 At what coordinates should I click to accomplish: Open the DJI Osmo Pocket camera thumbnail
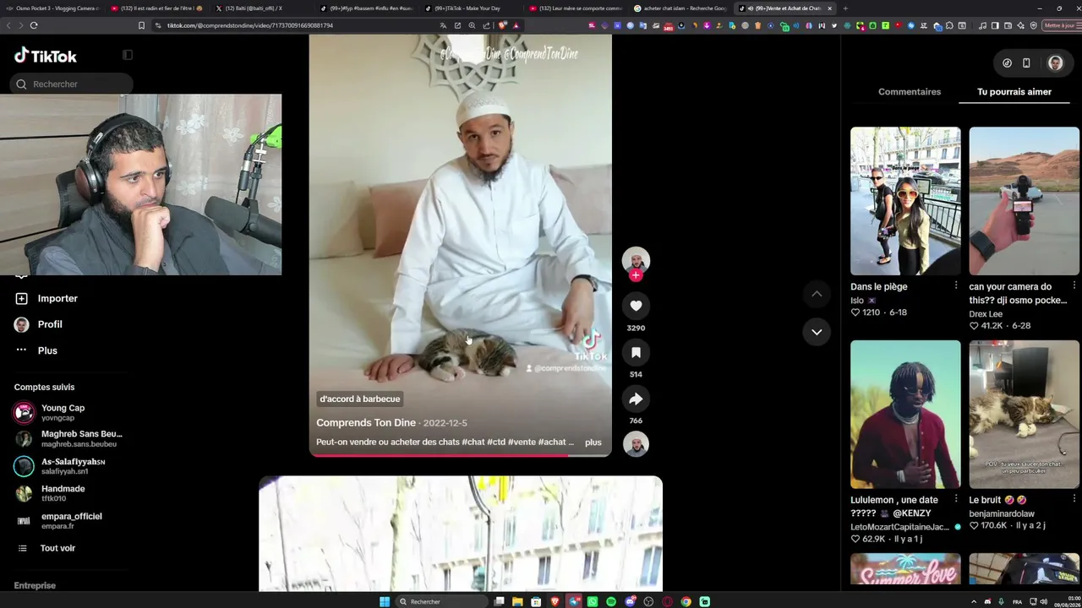click(1025, 201)
